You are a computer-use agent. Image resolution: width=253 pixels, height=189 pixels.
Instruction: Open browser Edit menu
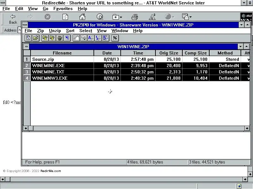[19, 9]
